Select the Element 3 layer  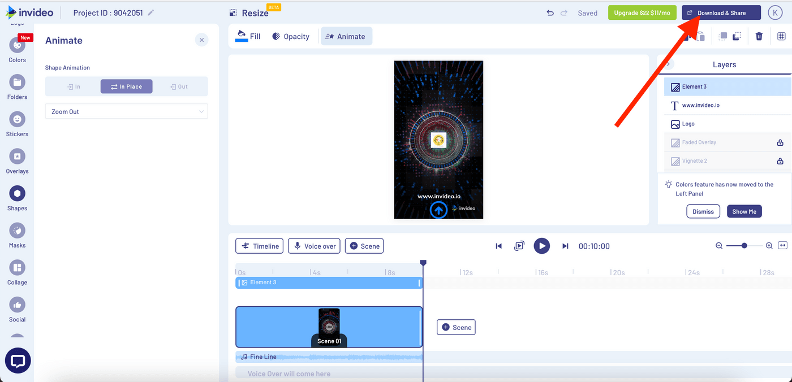coord(728,86)
